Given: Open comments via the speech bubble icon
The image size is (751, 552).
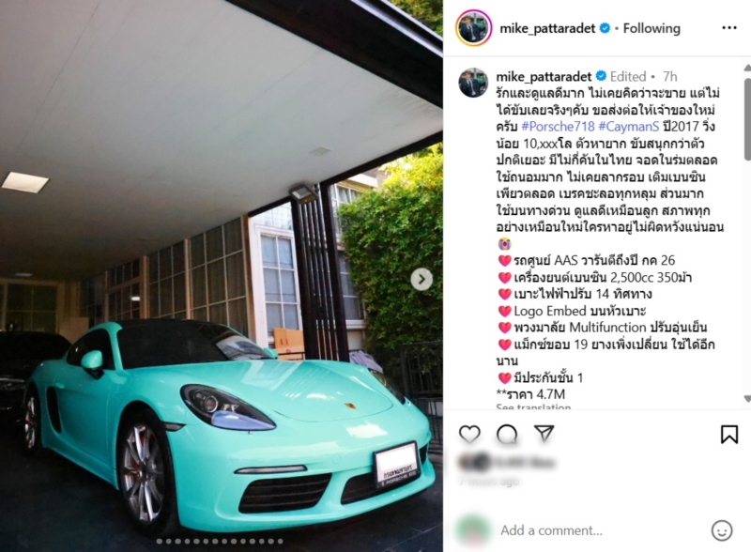Looking at the screenshot, I should pyautogui.click(x=507, y=434).
